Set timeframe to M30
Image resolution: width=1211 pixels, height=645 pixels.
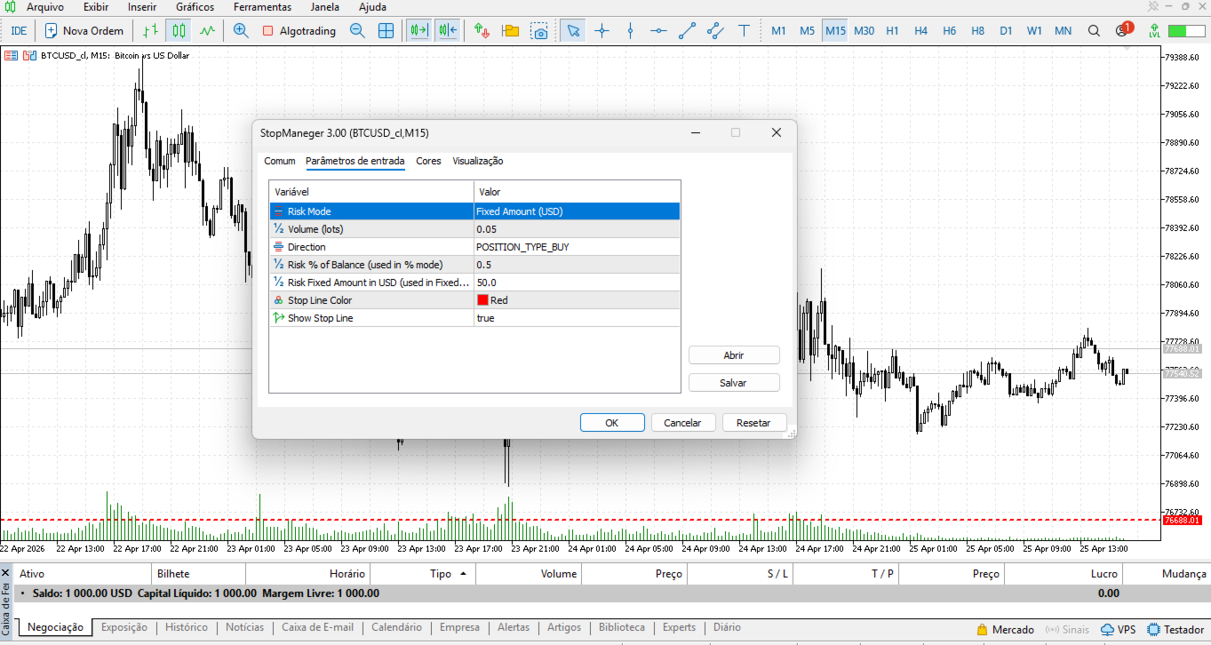click(x=864, y=31)
